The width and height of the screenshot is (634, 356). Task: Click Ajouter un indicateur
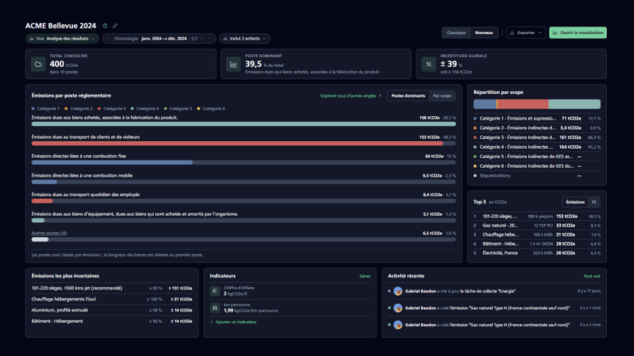pos(233,322)
